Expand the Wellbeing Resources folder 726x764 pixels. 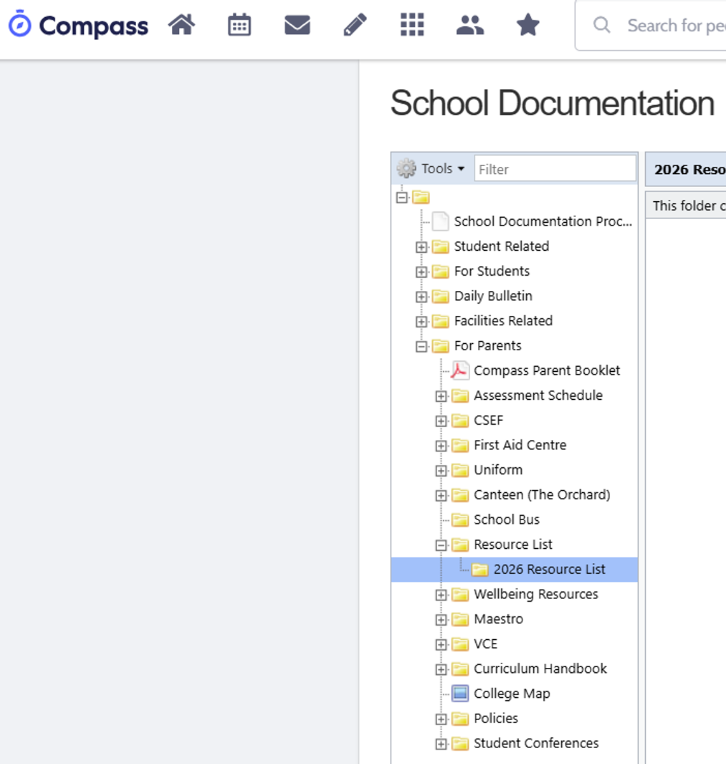441,595
